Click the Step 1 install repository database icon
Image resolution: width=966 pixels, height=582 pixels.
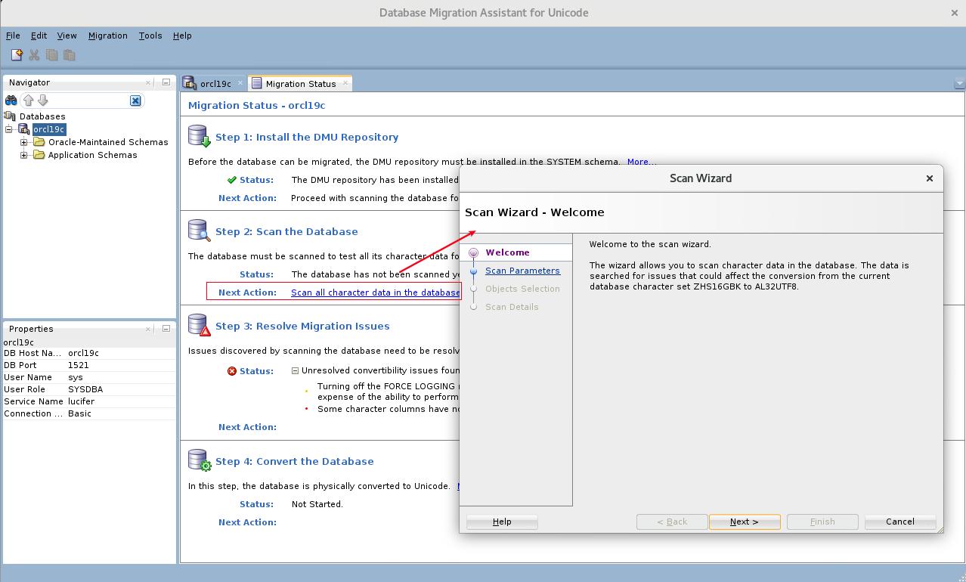[x=200, y=136]
